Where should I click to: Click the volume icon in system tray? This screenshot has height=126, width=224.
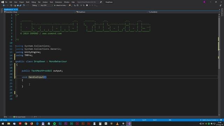click(x=203, y=124)
